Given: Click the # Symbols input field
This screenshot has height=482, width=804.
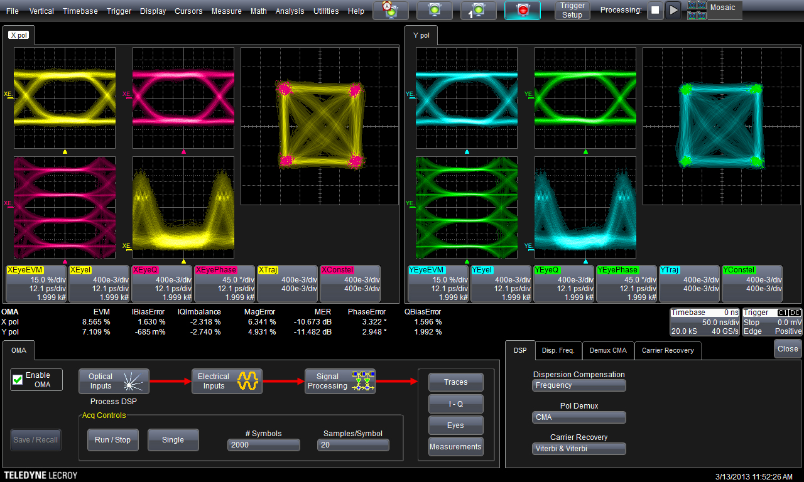Looking at the screenshot, I should click(264, 445).
